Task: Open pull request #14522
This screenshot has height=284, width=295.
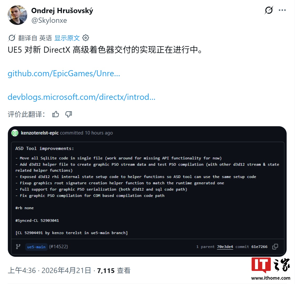Action: click(59, 247)
